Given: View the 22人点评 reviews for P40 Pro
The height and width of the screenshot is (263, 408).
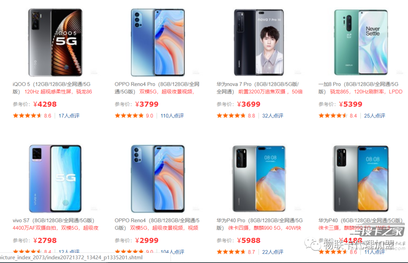Looking at the screenshot, I should [x=273, y=252].
